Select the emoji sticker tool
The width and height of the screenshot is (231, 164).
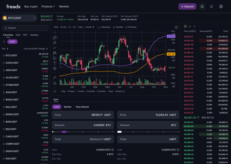click(55, 68)
